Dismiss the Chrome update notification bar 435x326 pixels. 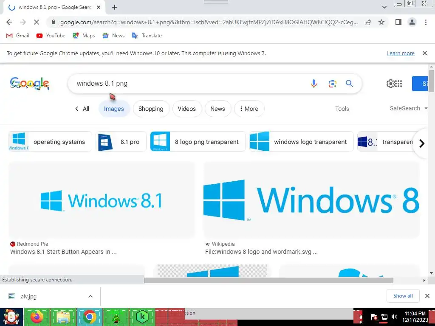[x=424, y=53]
